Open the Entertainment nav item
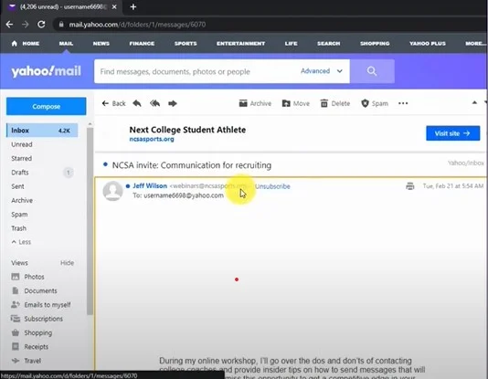This screenshot has width=488, height=379. point(241,44)
